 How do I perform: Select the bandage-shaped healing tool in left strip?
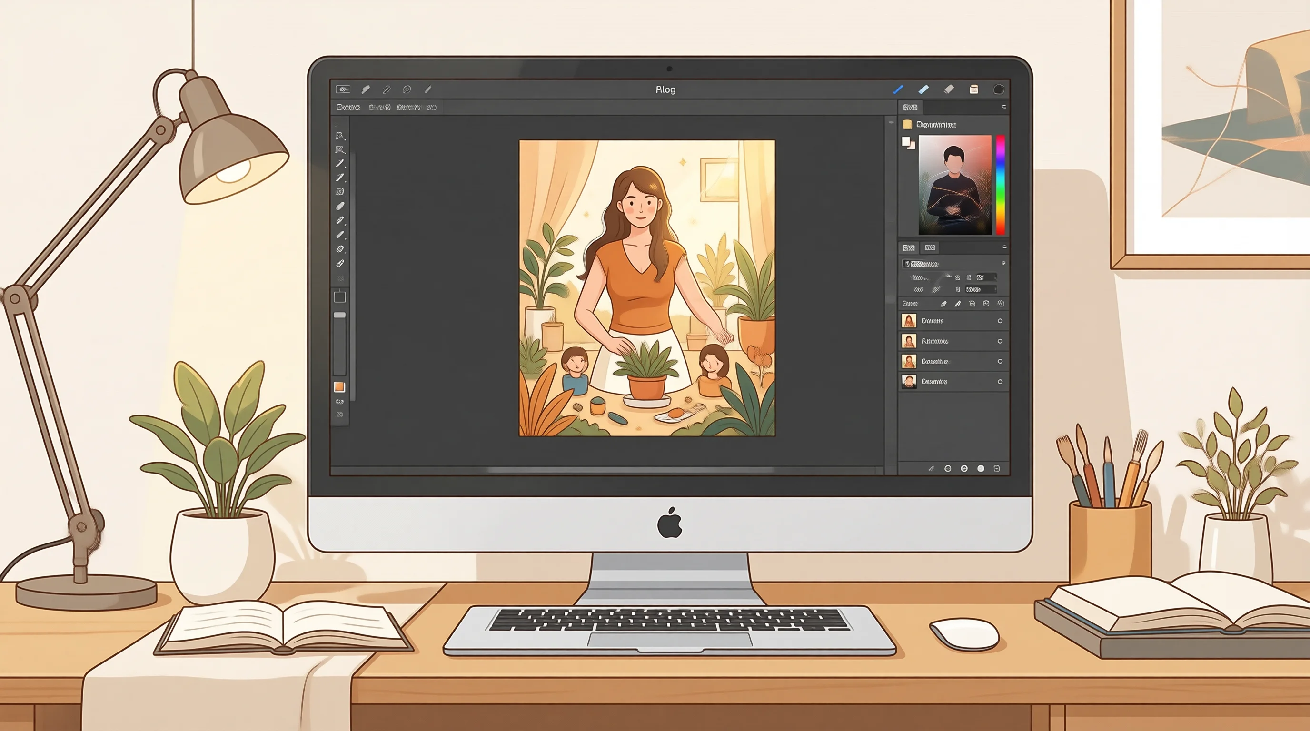340,263
